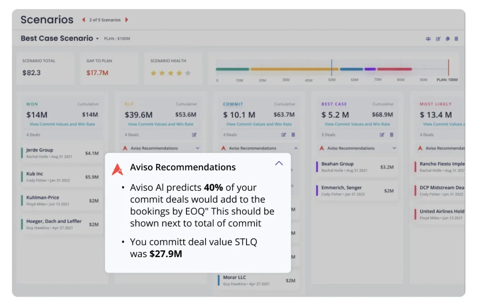
Task: Open the Rancho Fiesto deal card
Action: point(440,167)
